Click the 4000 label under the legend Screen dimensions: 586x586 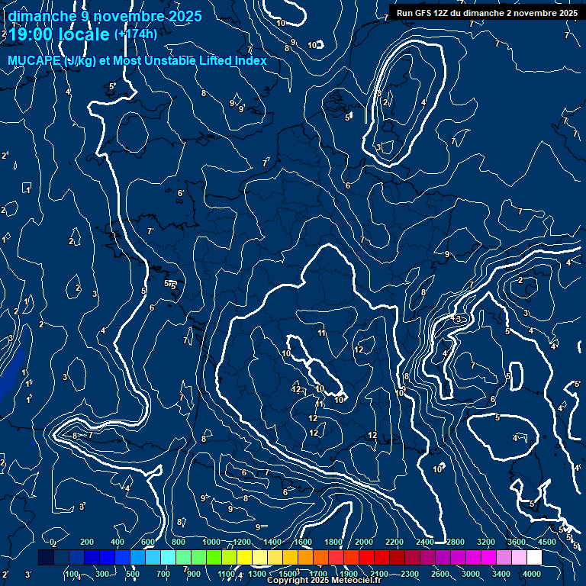pos(532,574)
